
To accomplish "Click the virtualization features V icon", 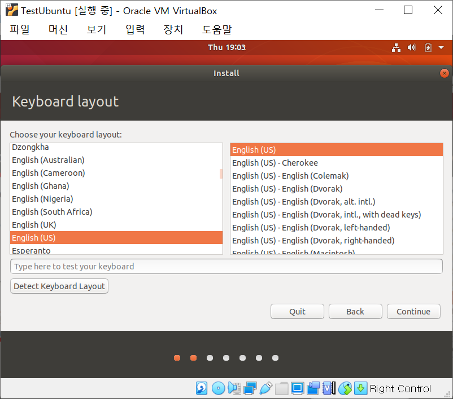I will coord(329,388).
